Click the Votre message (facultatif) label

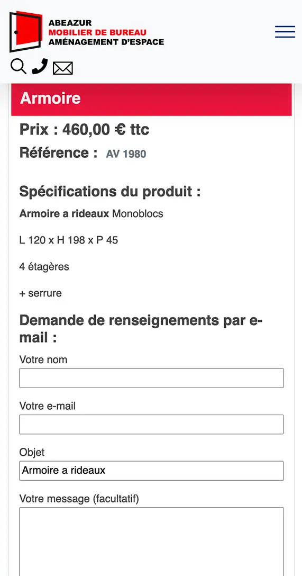[79, 499]
